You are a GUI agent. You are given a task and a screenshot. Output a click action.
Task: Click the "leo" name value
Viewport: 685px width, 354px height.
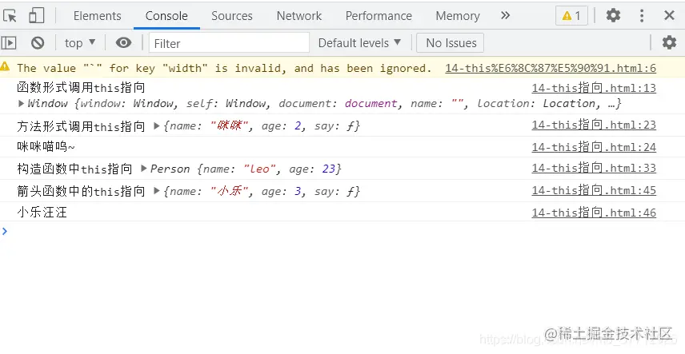point(260,169)
